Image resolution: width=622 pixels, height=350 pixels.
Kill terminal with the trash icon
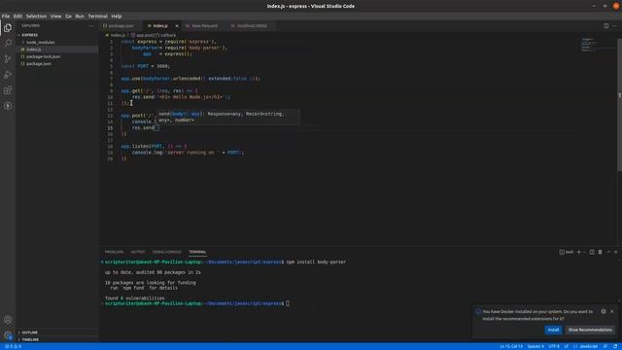point(601,252)
